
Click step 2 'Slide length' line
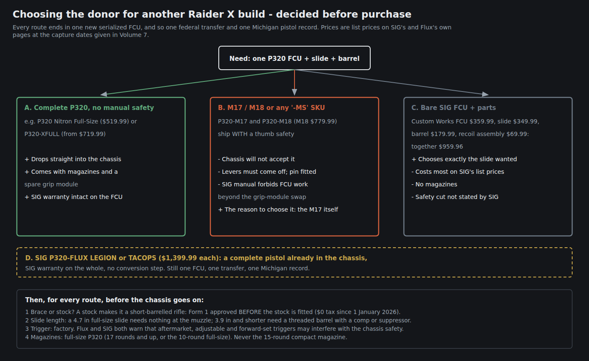[218, 320]
